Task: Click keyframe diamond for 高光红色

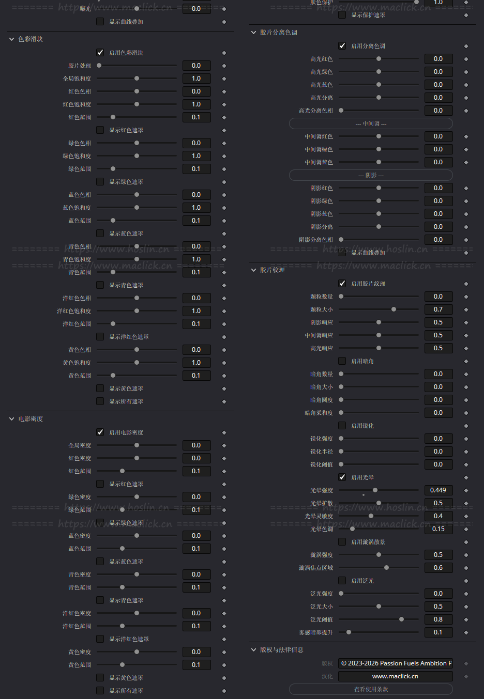Action: click(466, 59)
